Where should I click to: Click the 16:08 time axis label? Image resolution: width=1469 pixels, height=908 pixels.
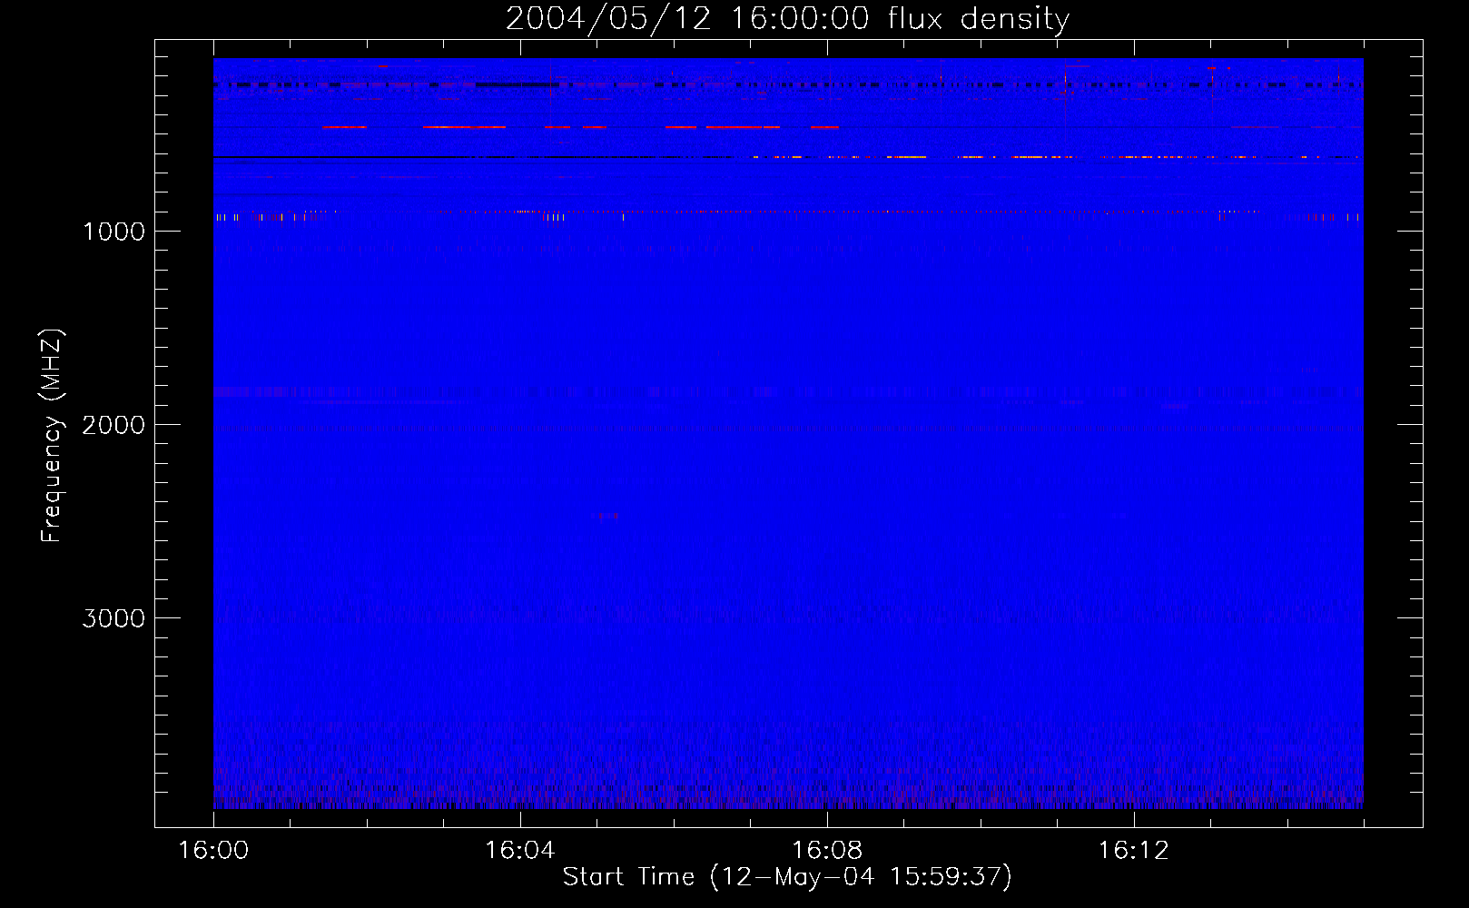point(826,851)
